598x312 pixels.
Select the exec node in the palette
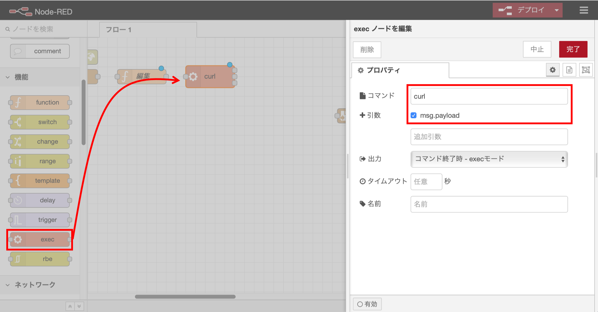[x=39, y=239]
